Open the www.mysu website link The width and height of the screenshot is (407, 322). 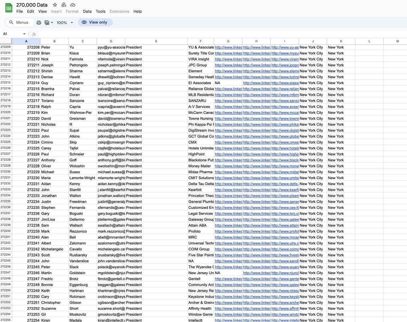(285, 53)
